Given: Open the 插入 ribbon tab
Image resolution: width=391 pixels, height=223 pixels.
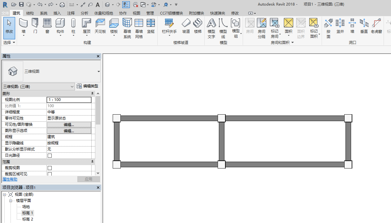Looking at the screenshot, I should 57,13.
